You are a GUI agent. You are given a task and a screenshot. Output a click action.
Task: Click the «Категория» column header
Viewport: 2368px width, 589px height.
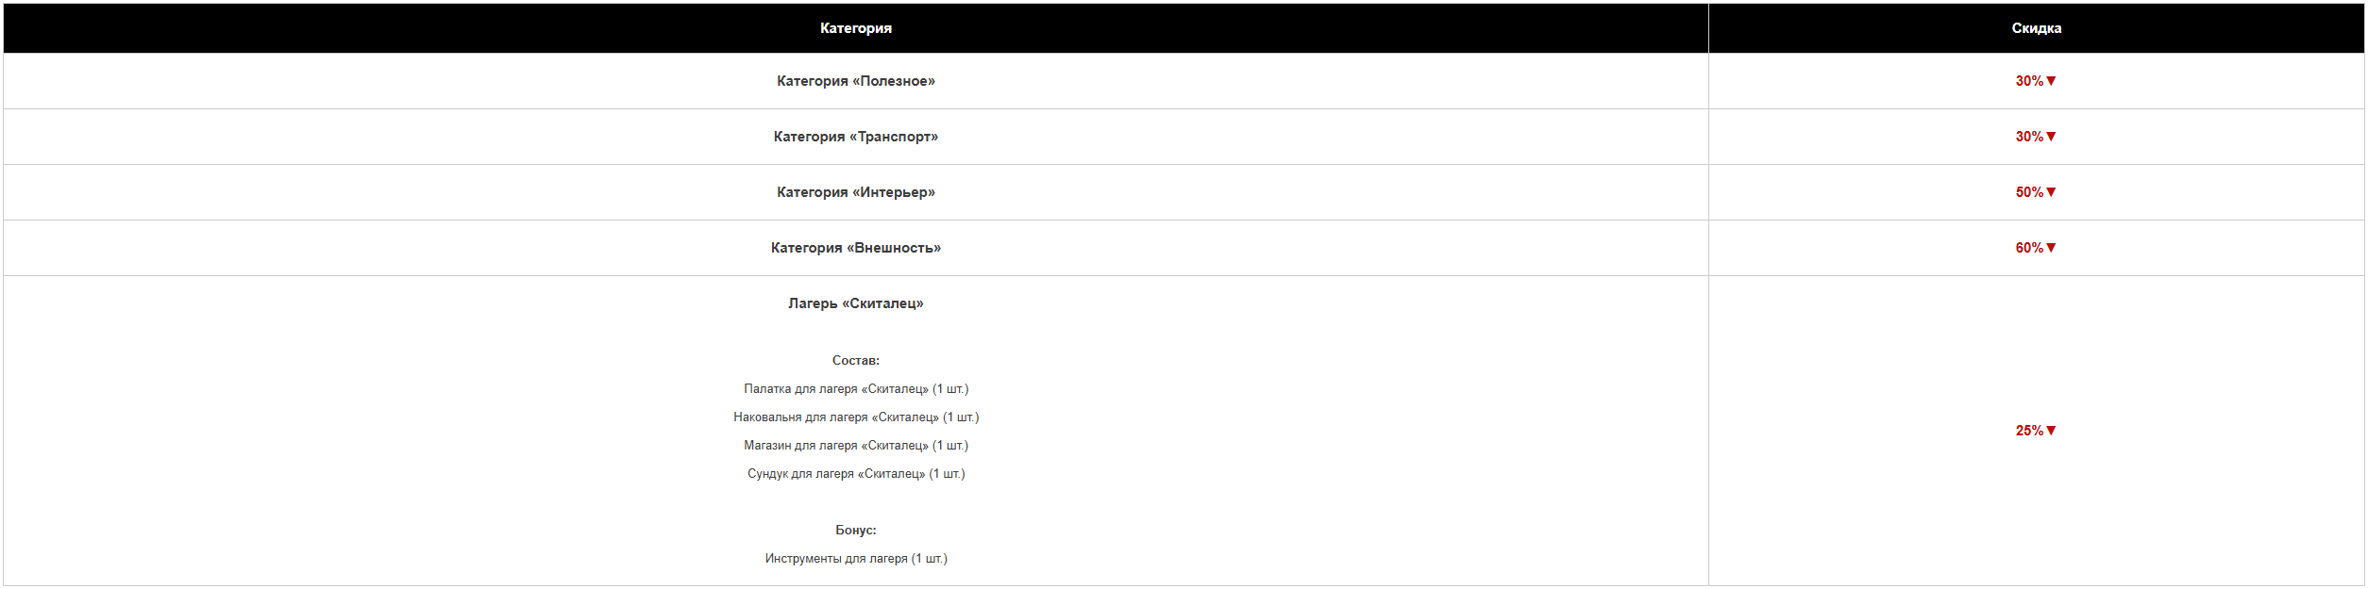pyautogui.click(x=855, y=28)
